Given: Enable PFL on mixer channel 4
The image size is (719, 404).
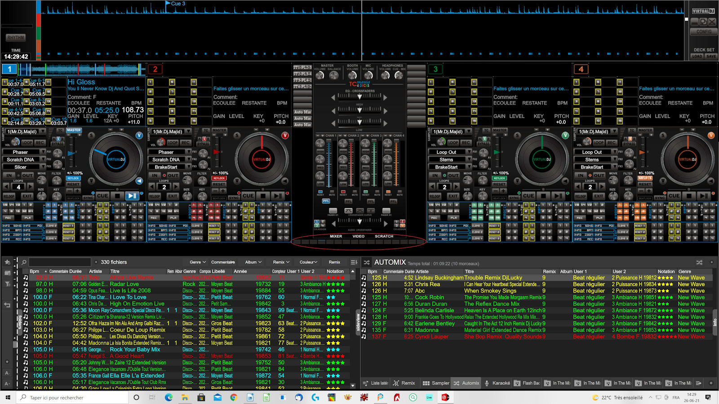Looking at the screenshot, I should click(393, 201).
